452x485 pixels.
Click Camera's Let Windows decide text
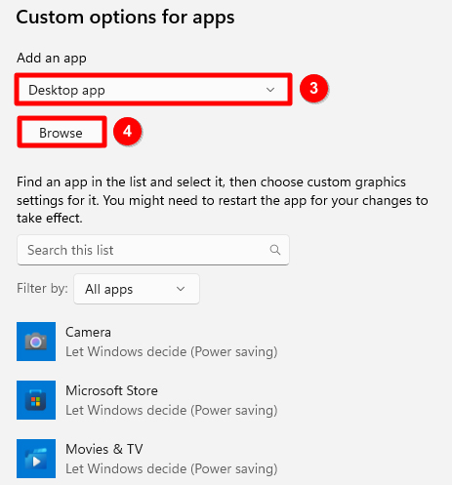tap(126, 352)
